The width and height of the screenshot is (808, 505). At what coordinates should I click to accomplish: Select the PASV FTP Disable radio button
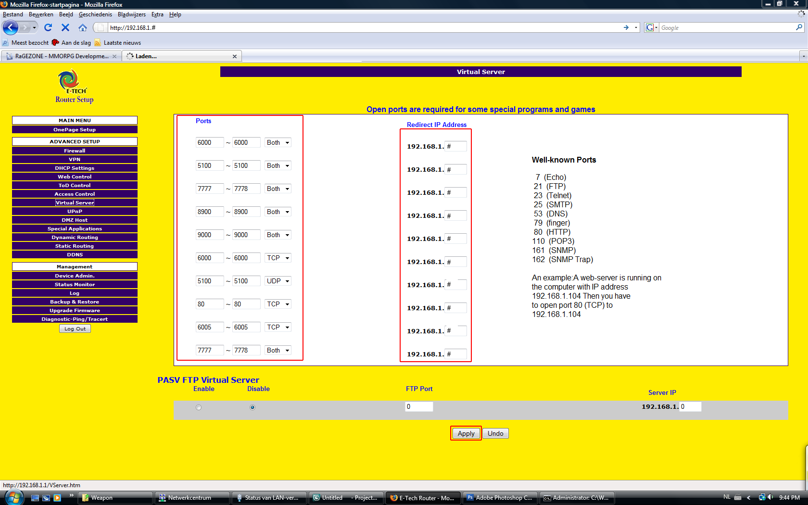point(252,407)
